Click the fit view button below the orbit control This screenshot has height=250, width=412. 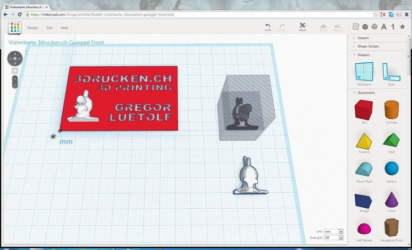[15, 71]
